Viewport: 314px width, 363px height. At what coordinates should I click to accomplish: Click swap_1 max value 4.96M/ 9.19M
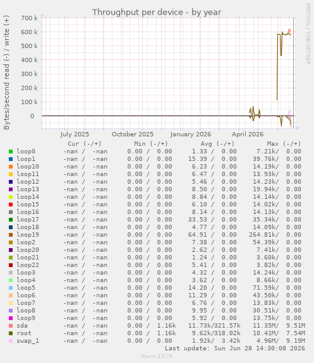(x=281, y=341)
